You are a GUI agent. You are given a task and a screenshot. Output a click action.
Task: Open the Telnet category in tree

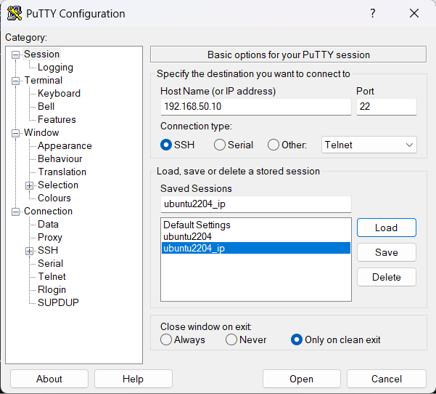click(x=52, y=277)
